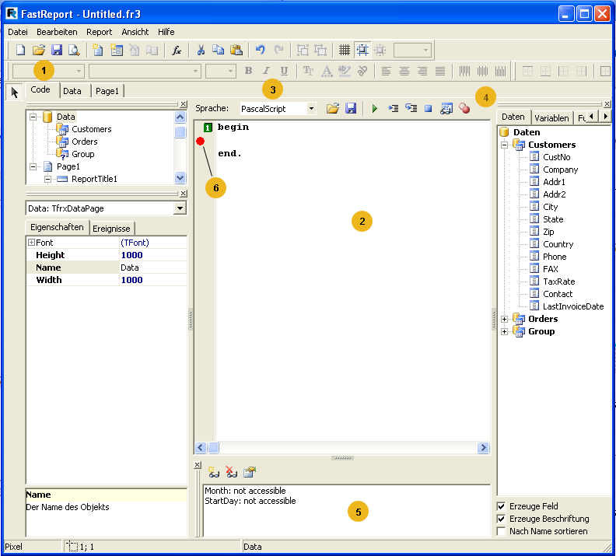The height and width of the screenshot is (556, 616).
Task: Expand the Orders node in Daten tree
Action: (x=505, y=319)
